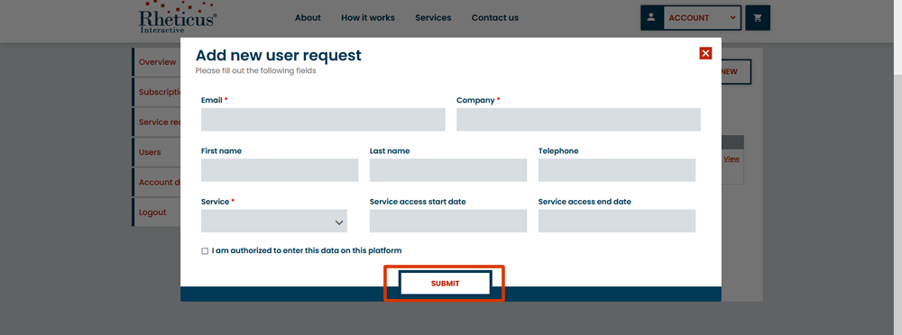Open Contact us in navigation
The height and width of the screenshot is (335, 902).
coord(494,18)
